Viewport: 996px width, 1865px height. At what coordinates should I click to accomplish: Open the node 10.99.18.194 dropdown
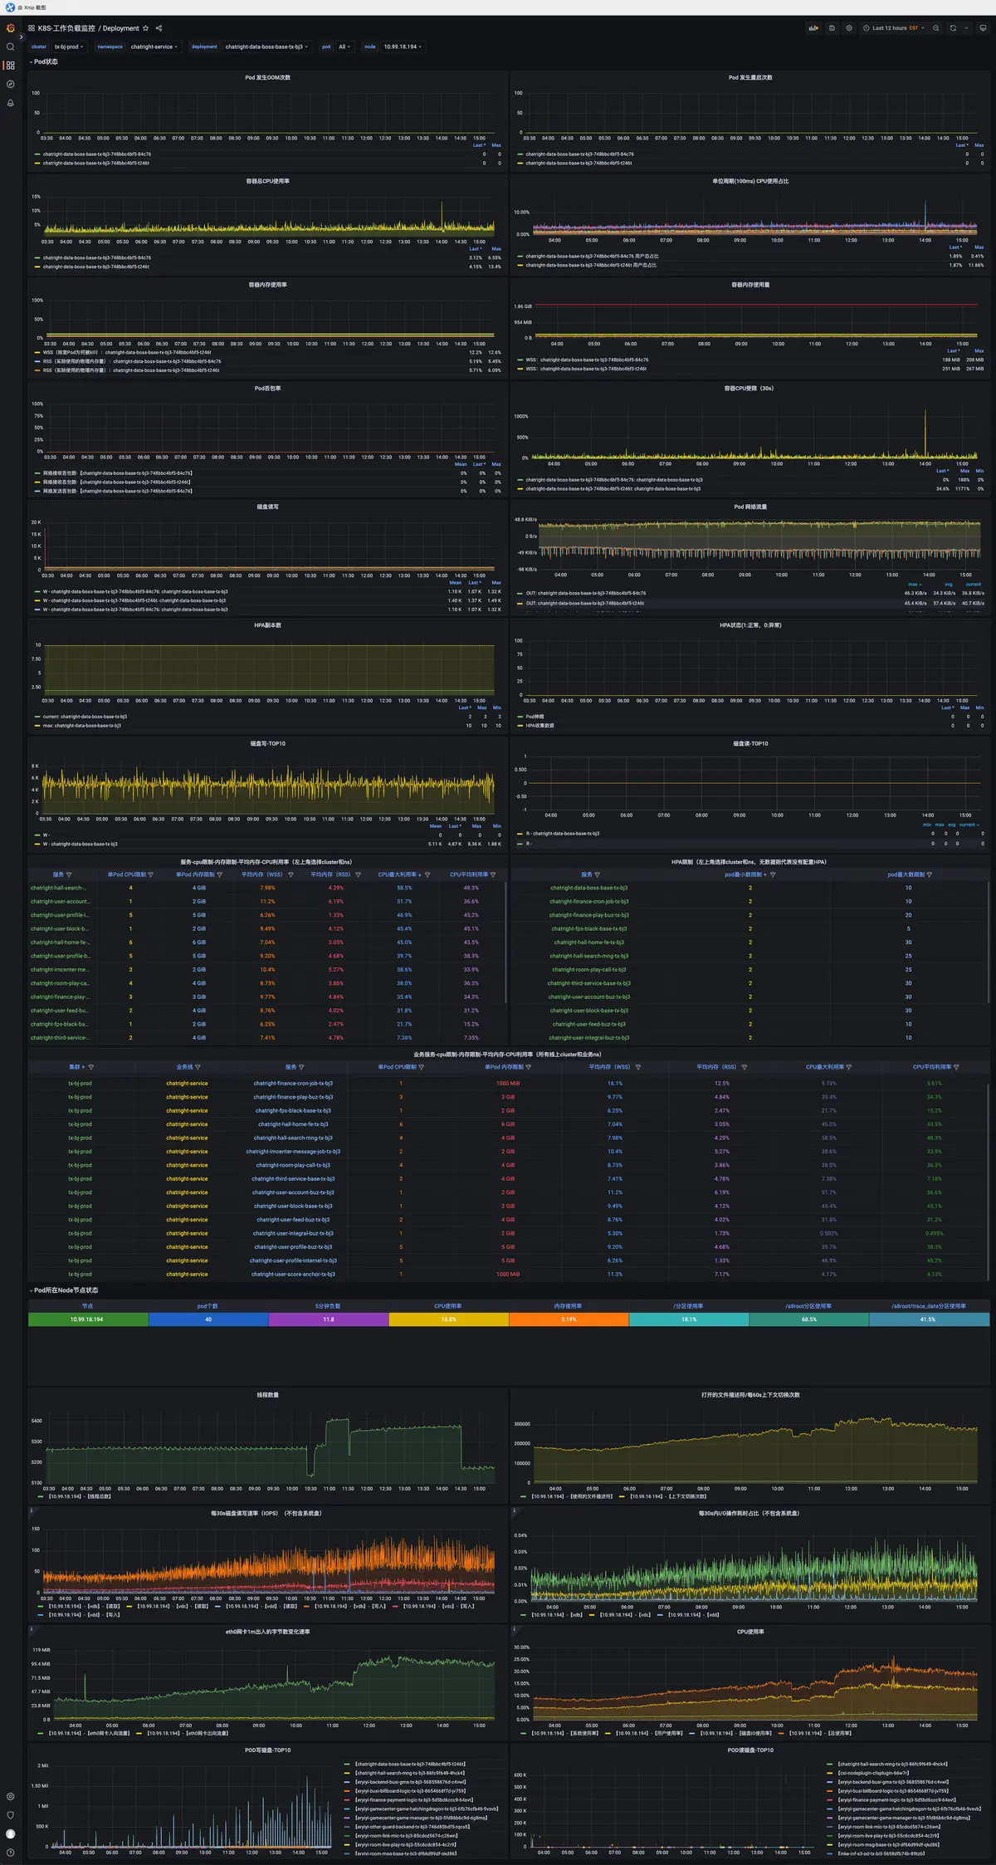(403, 47)
